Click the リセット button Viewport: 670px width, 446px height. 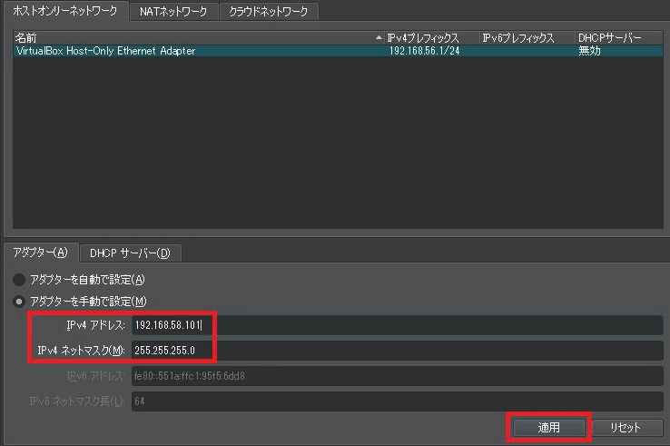point(626,427)
